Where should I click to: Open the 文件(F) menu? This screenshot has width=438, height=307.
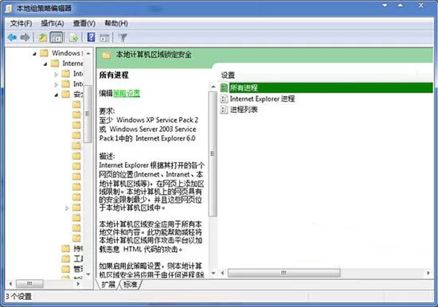point(21,23)
